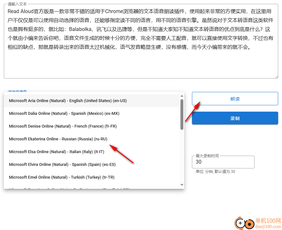
Task: Click the 朗读 read-aloud button
Action: pos(235,99)
